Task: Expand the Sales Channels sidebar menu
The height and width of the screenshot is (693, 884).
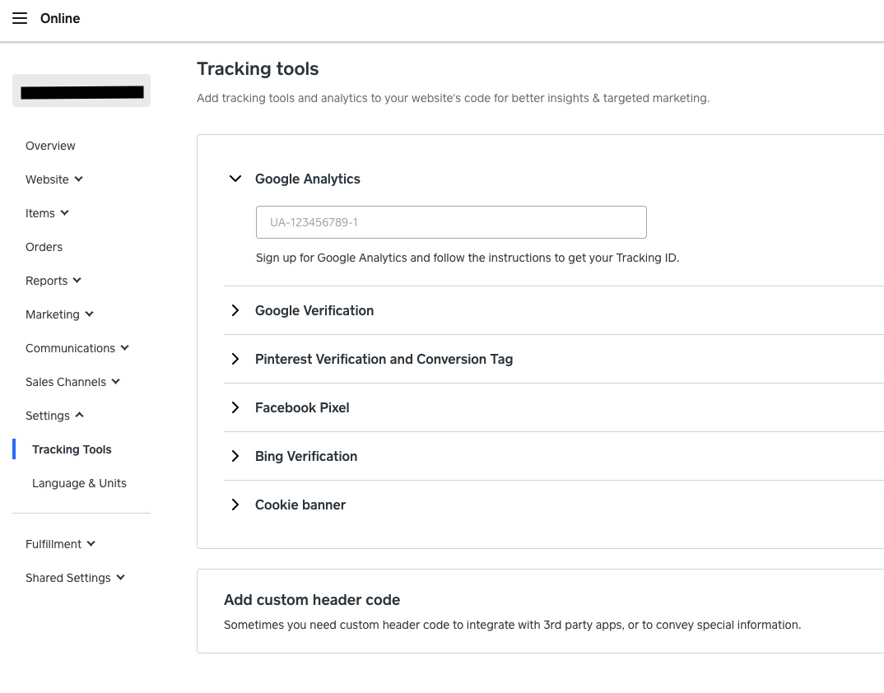Action: [x=72, y=382]
